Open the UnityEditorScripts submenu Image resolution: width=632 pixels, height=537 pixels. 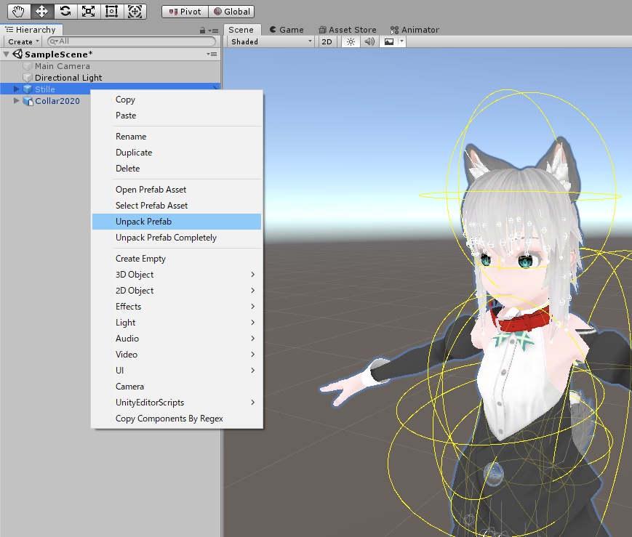(177, 403)
